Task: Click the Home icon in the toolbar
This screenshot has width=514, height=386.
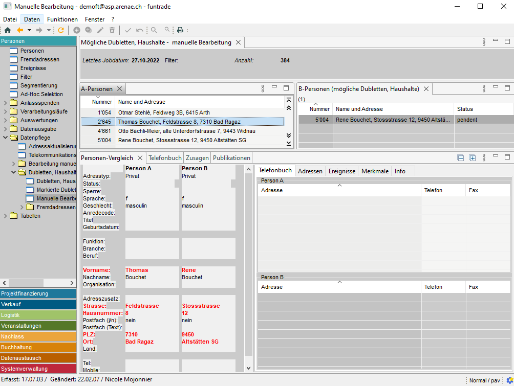Action: tap(8, 30)
